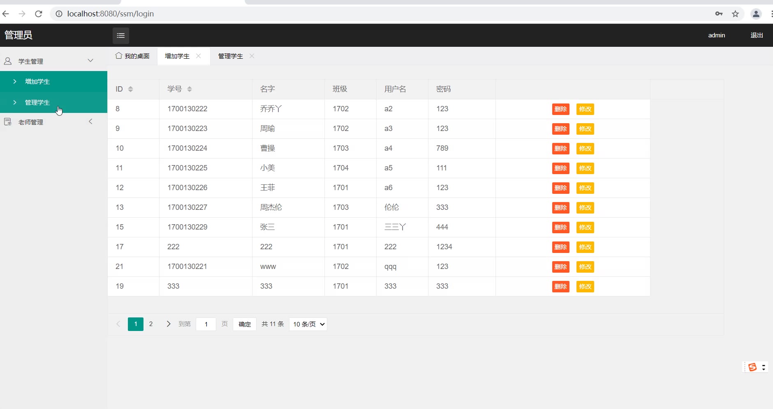Delete the 曹操 student record

click(x=561, y=149)
